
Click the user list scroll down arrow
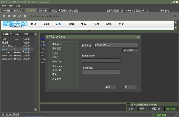[x=36, y=110]
